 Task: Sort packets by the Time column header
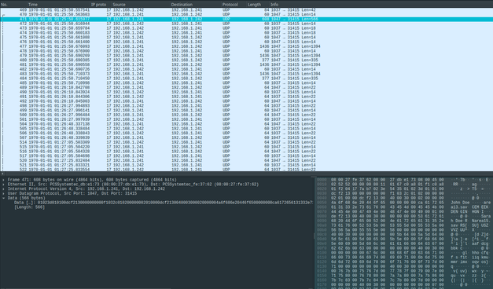[59, 5]
